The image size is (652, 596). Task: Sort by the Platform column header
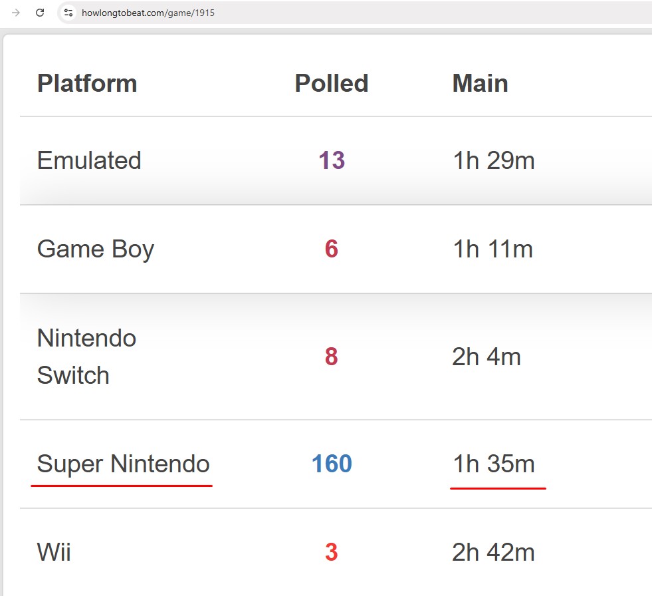[x=87, y=83]
